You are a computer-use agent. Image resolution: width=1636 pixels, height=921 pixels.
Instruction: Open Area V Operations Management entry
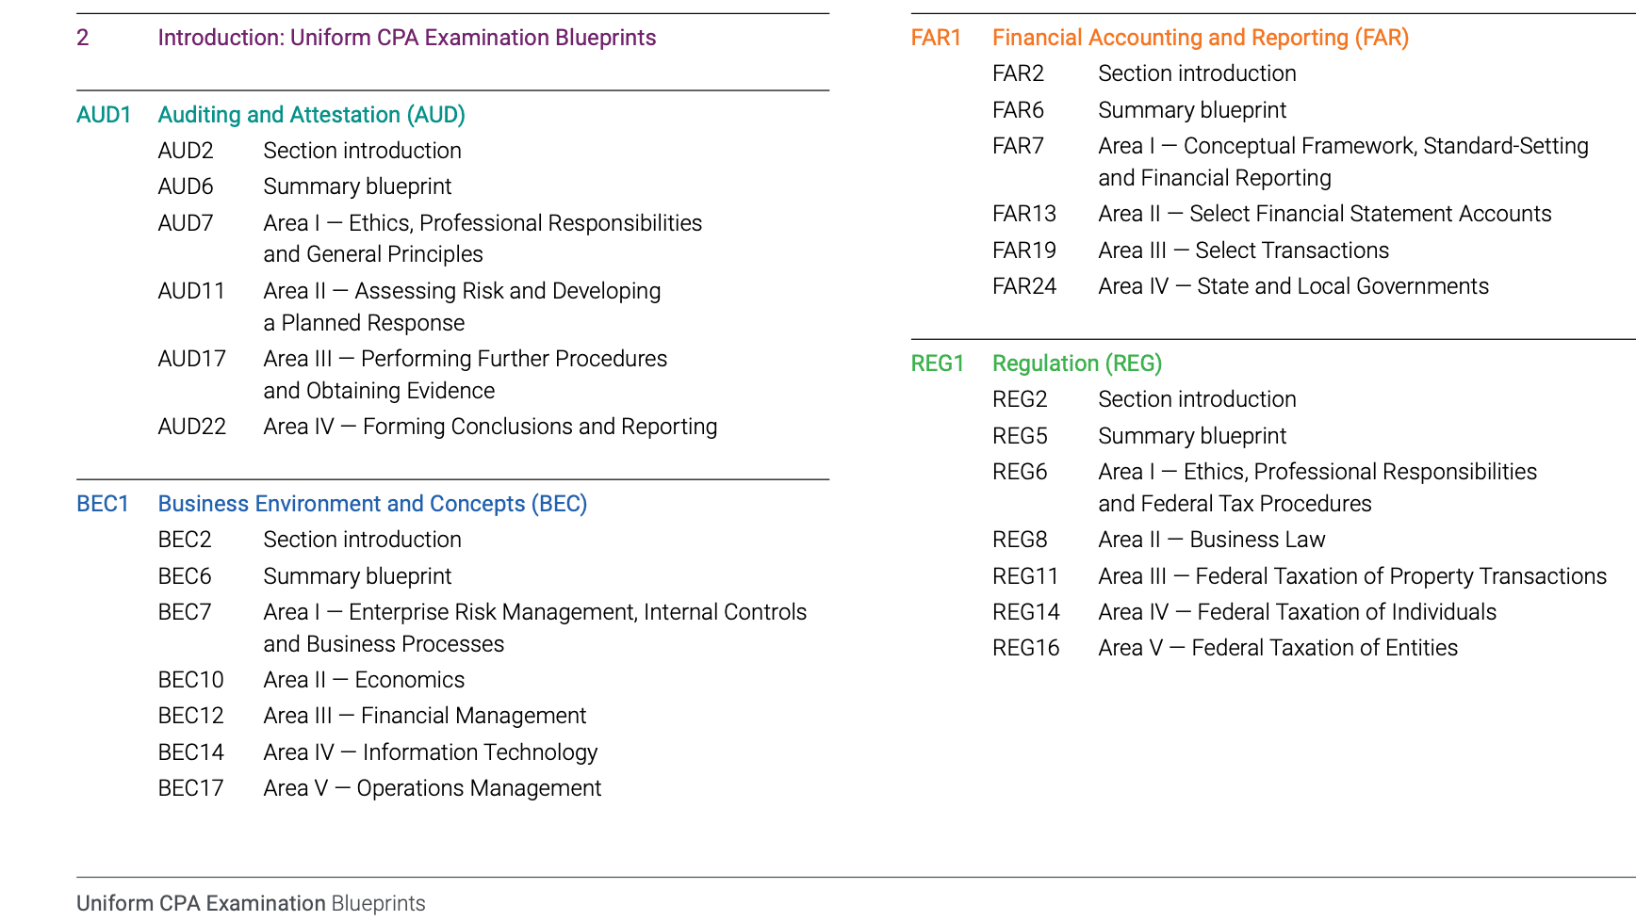[432, 788]
